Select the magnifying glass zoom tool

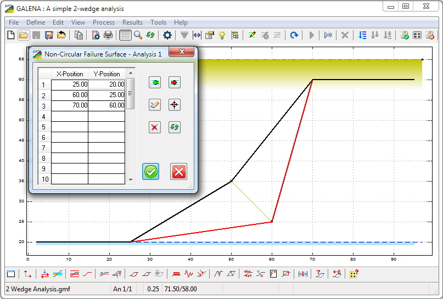pos(138,35)
